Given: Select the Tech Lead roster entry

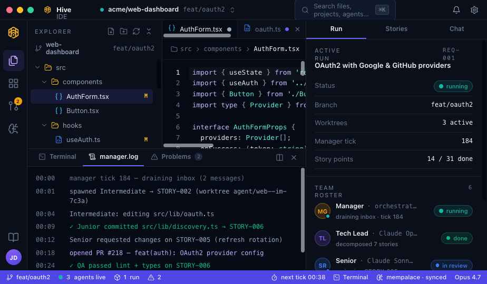Looking at the screenshot, I should (394, 238).
